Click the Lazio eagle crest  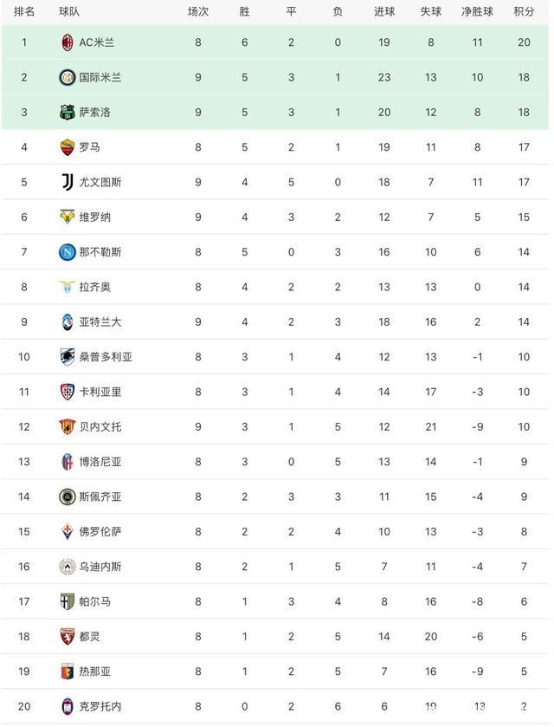[67, 287]
